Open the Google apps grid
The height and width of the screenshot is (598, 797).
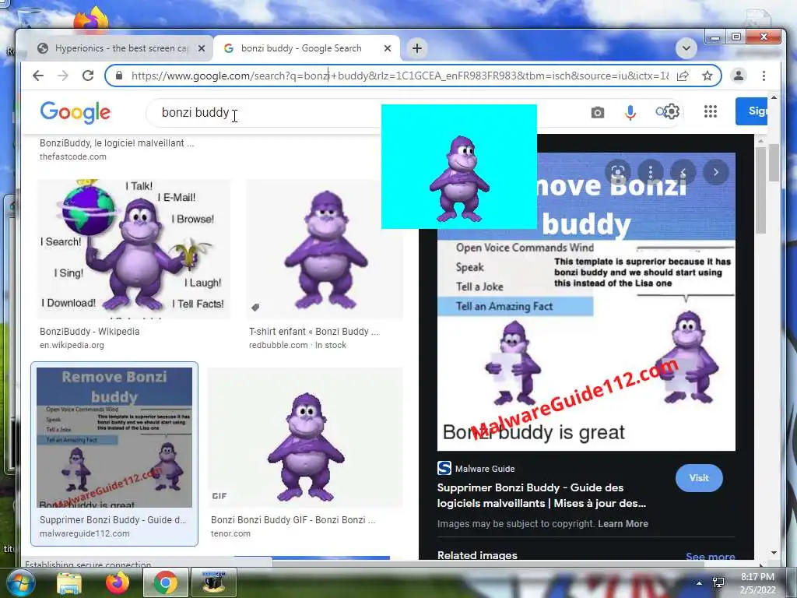click(x=711, y=111)
